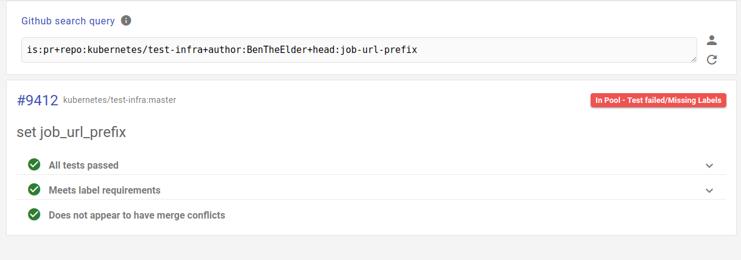Open pull request #9412 link
The image size is (741, 260).
click(37, 100)
